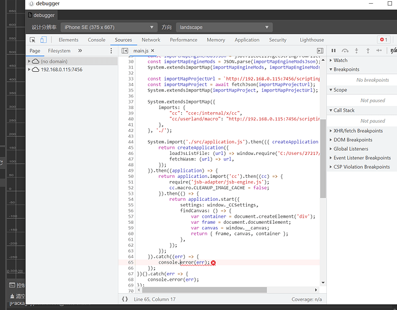The height and width of the screenshot is (310, 397).
Task: Expand the Watch section
Action: click(341, 60)
